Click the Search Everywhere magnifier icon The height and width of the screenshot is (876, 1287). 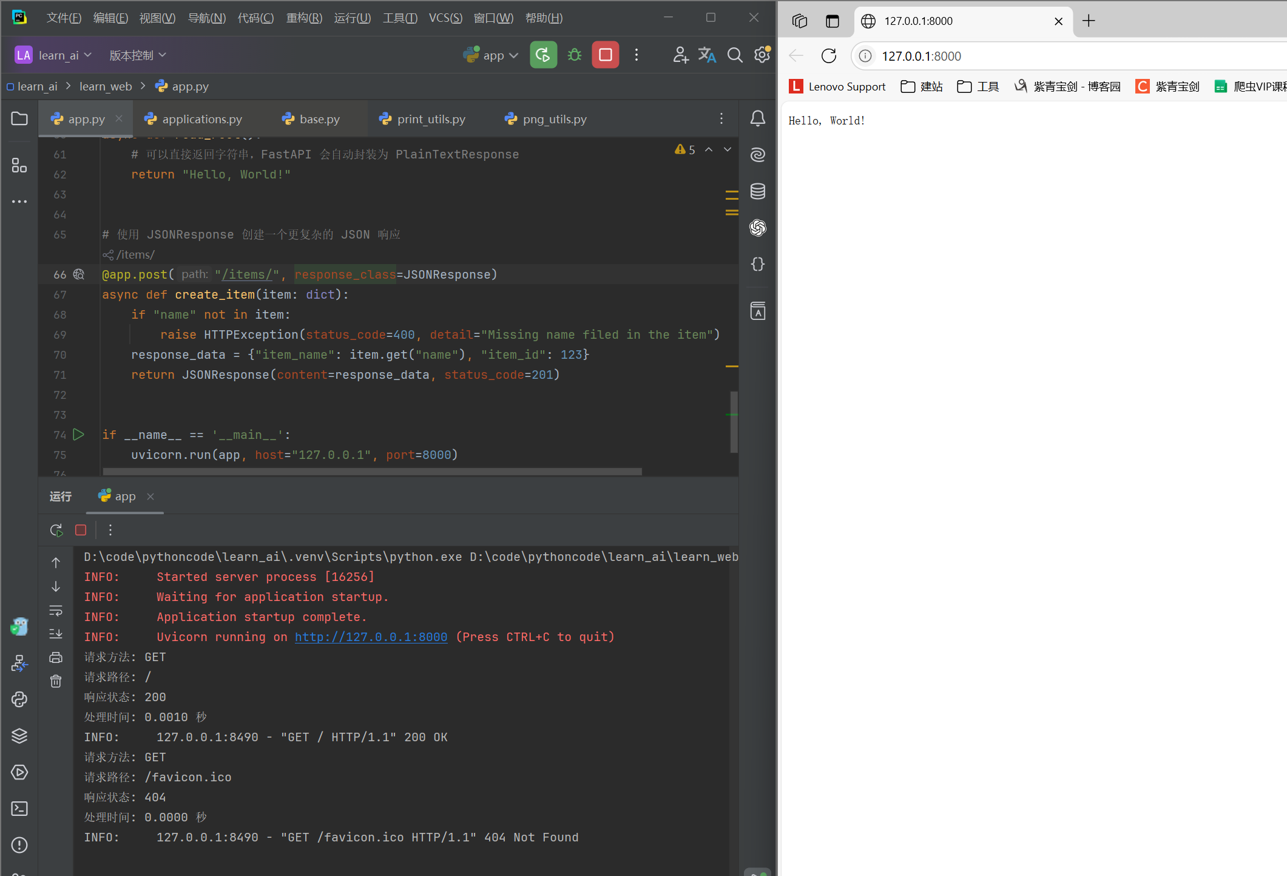(734, 55)
